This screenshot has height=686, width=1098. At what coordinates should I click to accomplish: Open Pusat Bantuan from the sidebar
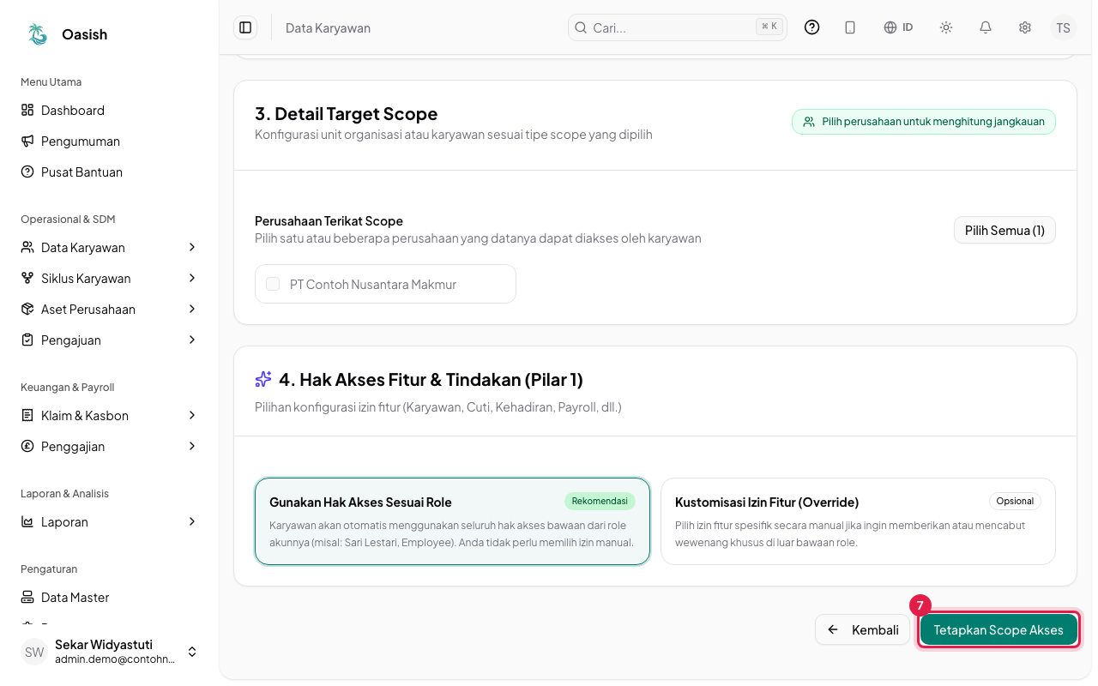pyautogui.click(x=110, y=172)
